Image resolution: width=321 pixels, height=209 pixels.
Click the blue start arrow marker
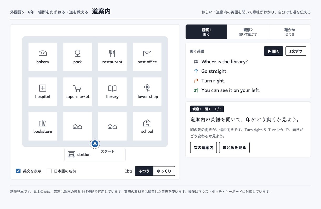pos(95,144)
